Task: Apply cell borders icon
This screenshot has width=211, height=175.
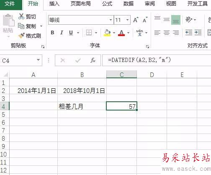Action: 89,33
